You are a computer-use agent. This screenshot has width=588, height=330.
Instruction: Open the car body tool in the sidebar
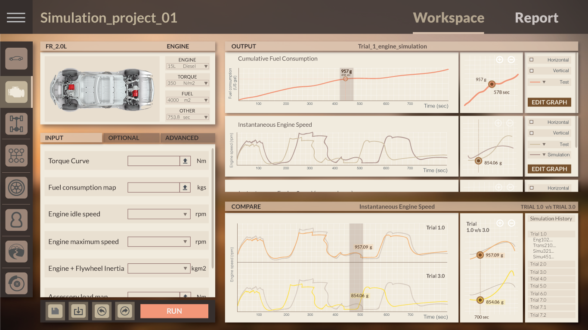click(x=16, y=59)
